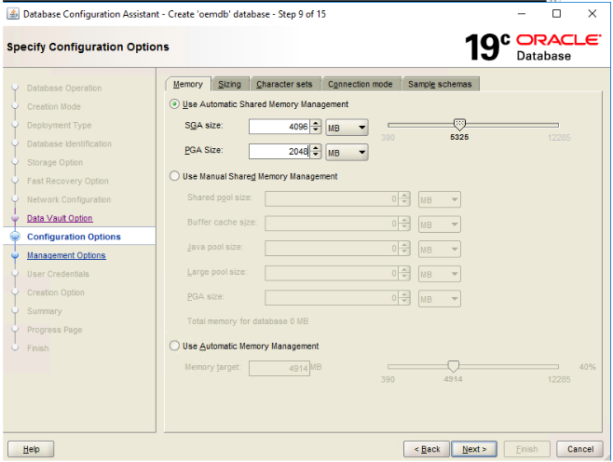The width and height of the screenshot is (613, 462).
Task: Open the Management Options step link
Action: (x=66, y=255)
